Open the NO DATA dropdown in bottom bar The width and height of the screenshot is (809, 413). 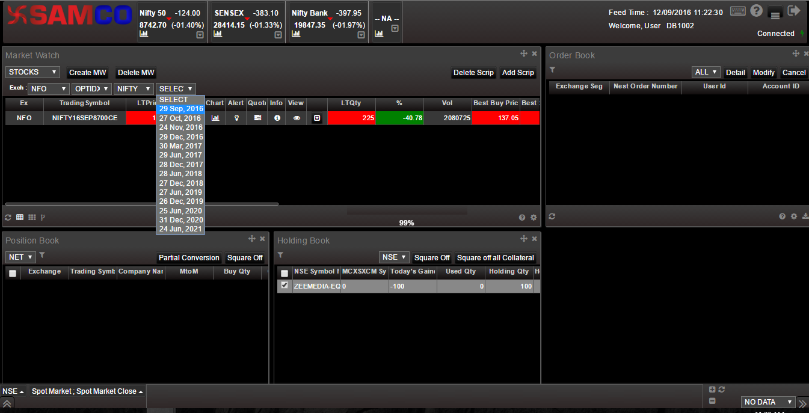click(768, 402)
